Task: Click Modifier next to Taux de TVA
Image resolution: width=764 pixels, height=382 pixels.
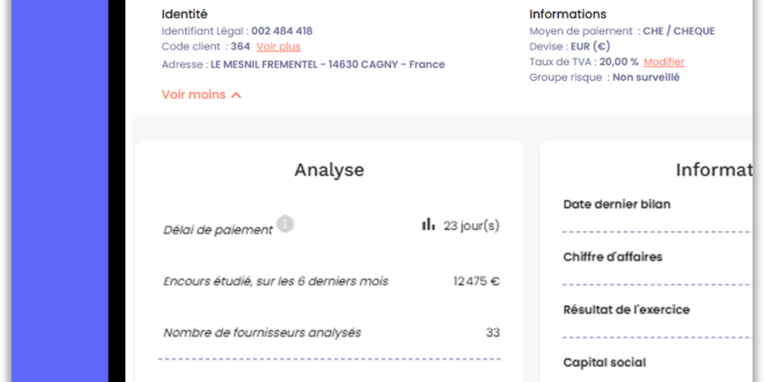Action: (664, 62)
